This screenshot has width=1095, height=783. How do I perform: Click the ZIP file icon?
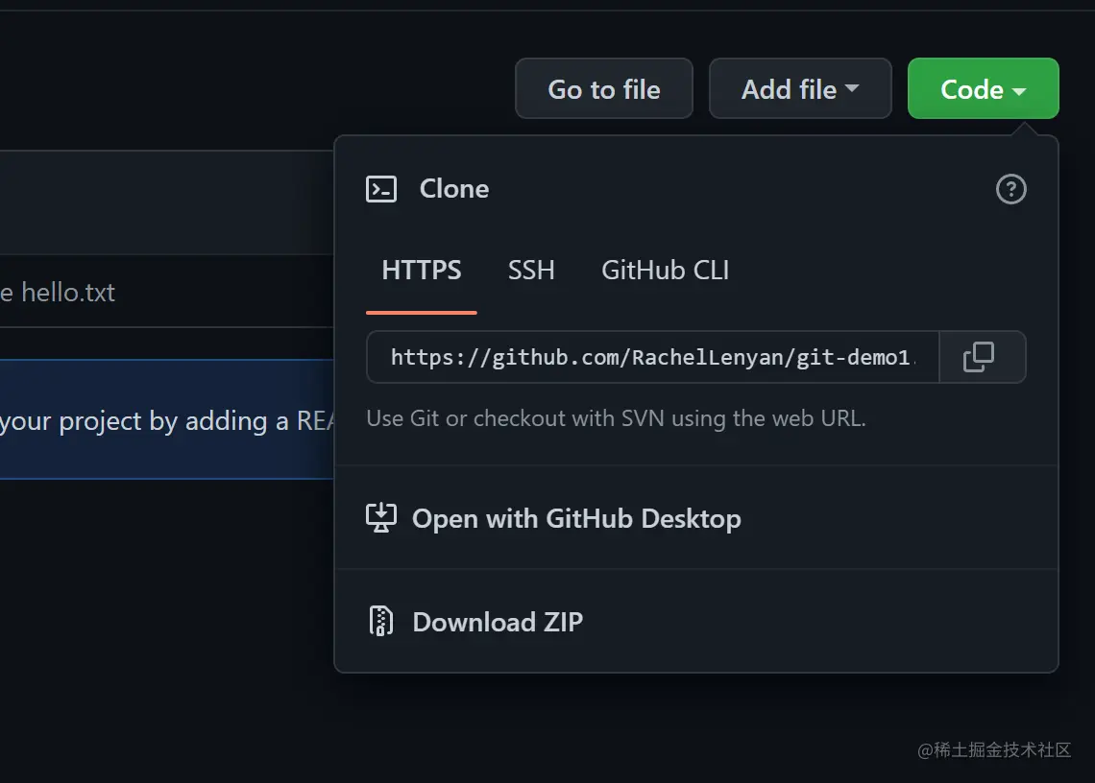(381, 621)
